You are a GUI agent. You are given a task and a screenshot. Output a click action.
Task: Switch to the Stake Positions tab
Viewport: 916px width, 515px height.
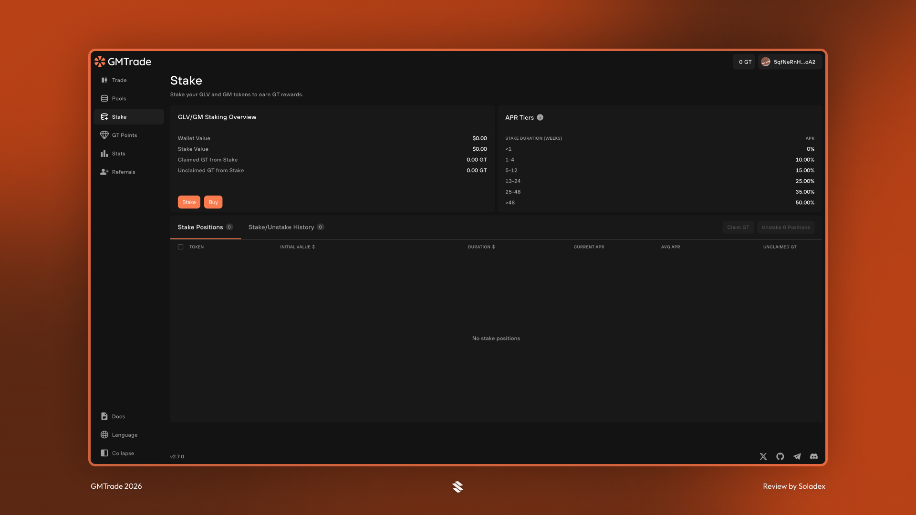pyautogui.click(x=205, y=227)
